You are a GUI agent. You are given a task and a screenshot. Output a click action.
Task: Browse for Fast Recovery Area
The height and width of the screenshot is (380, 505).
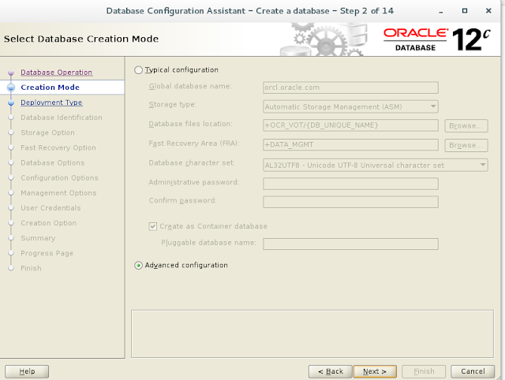tap(466, 145)
